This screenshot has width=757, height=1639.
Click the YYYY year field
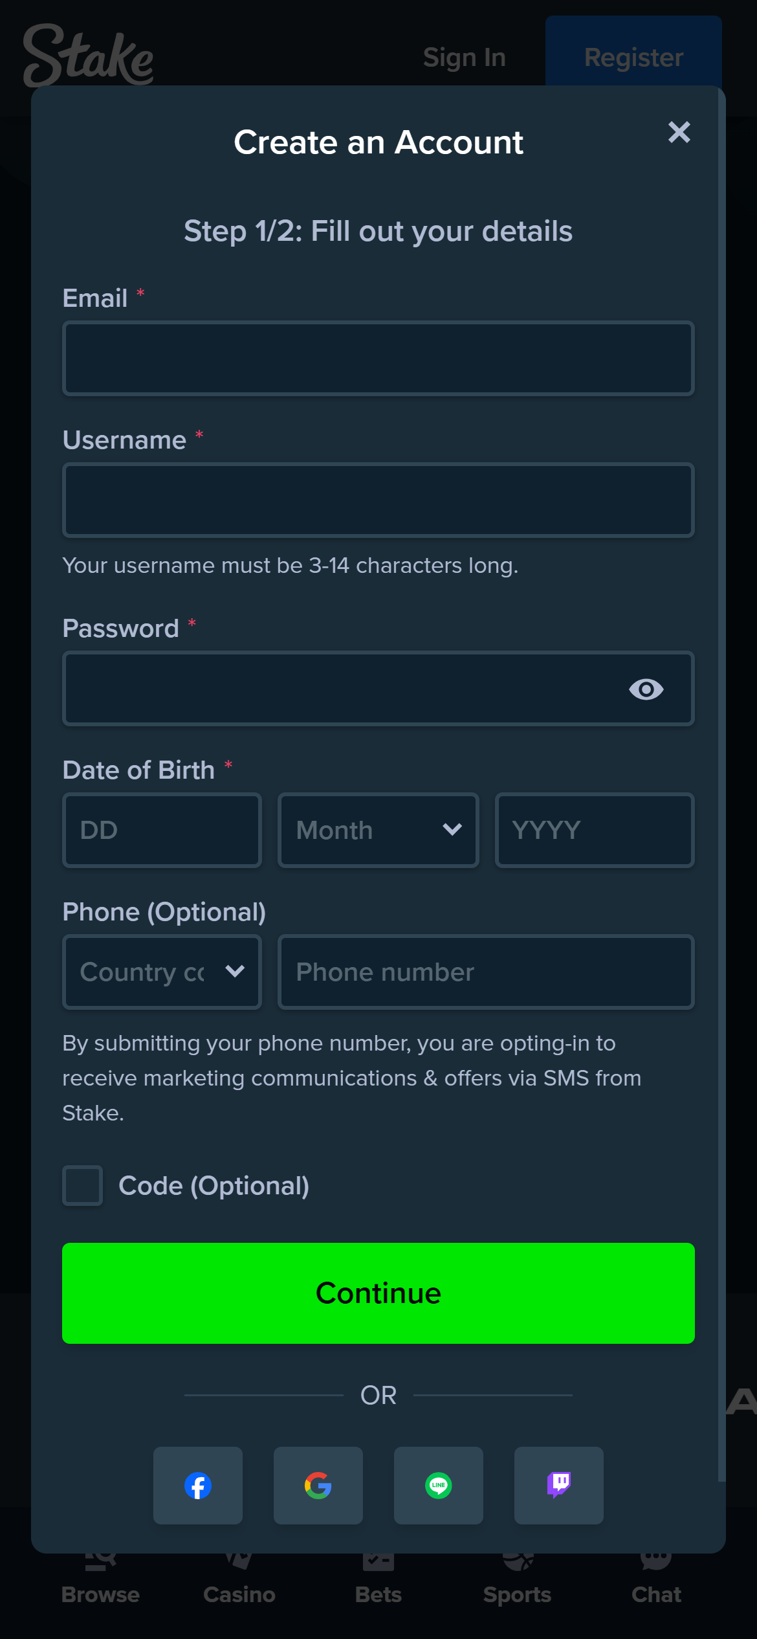[594, 830]
